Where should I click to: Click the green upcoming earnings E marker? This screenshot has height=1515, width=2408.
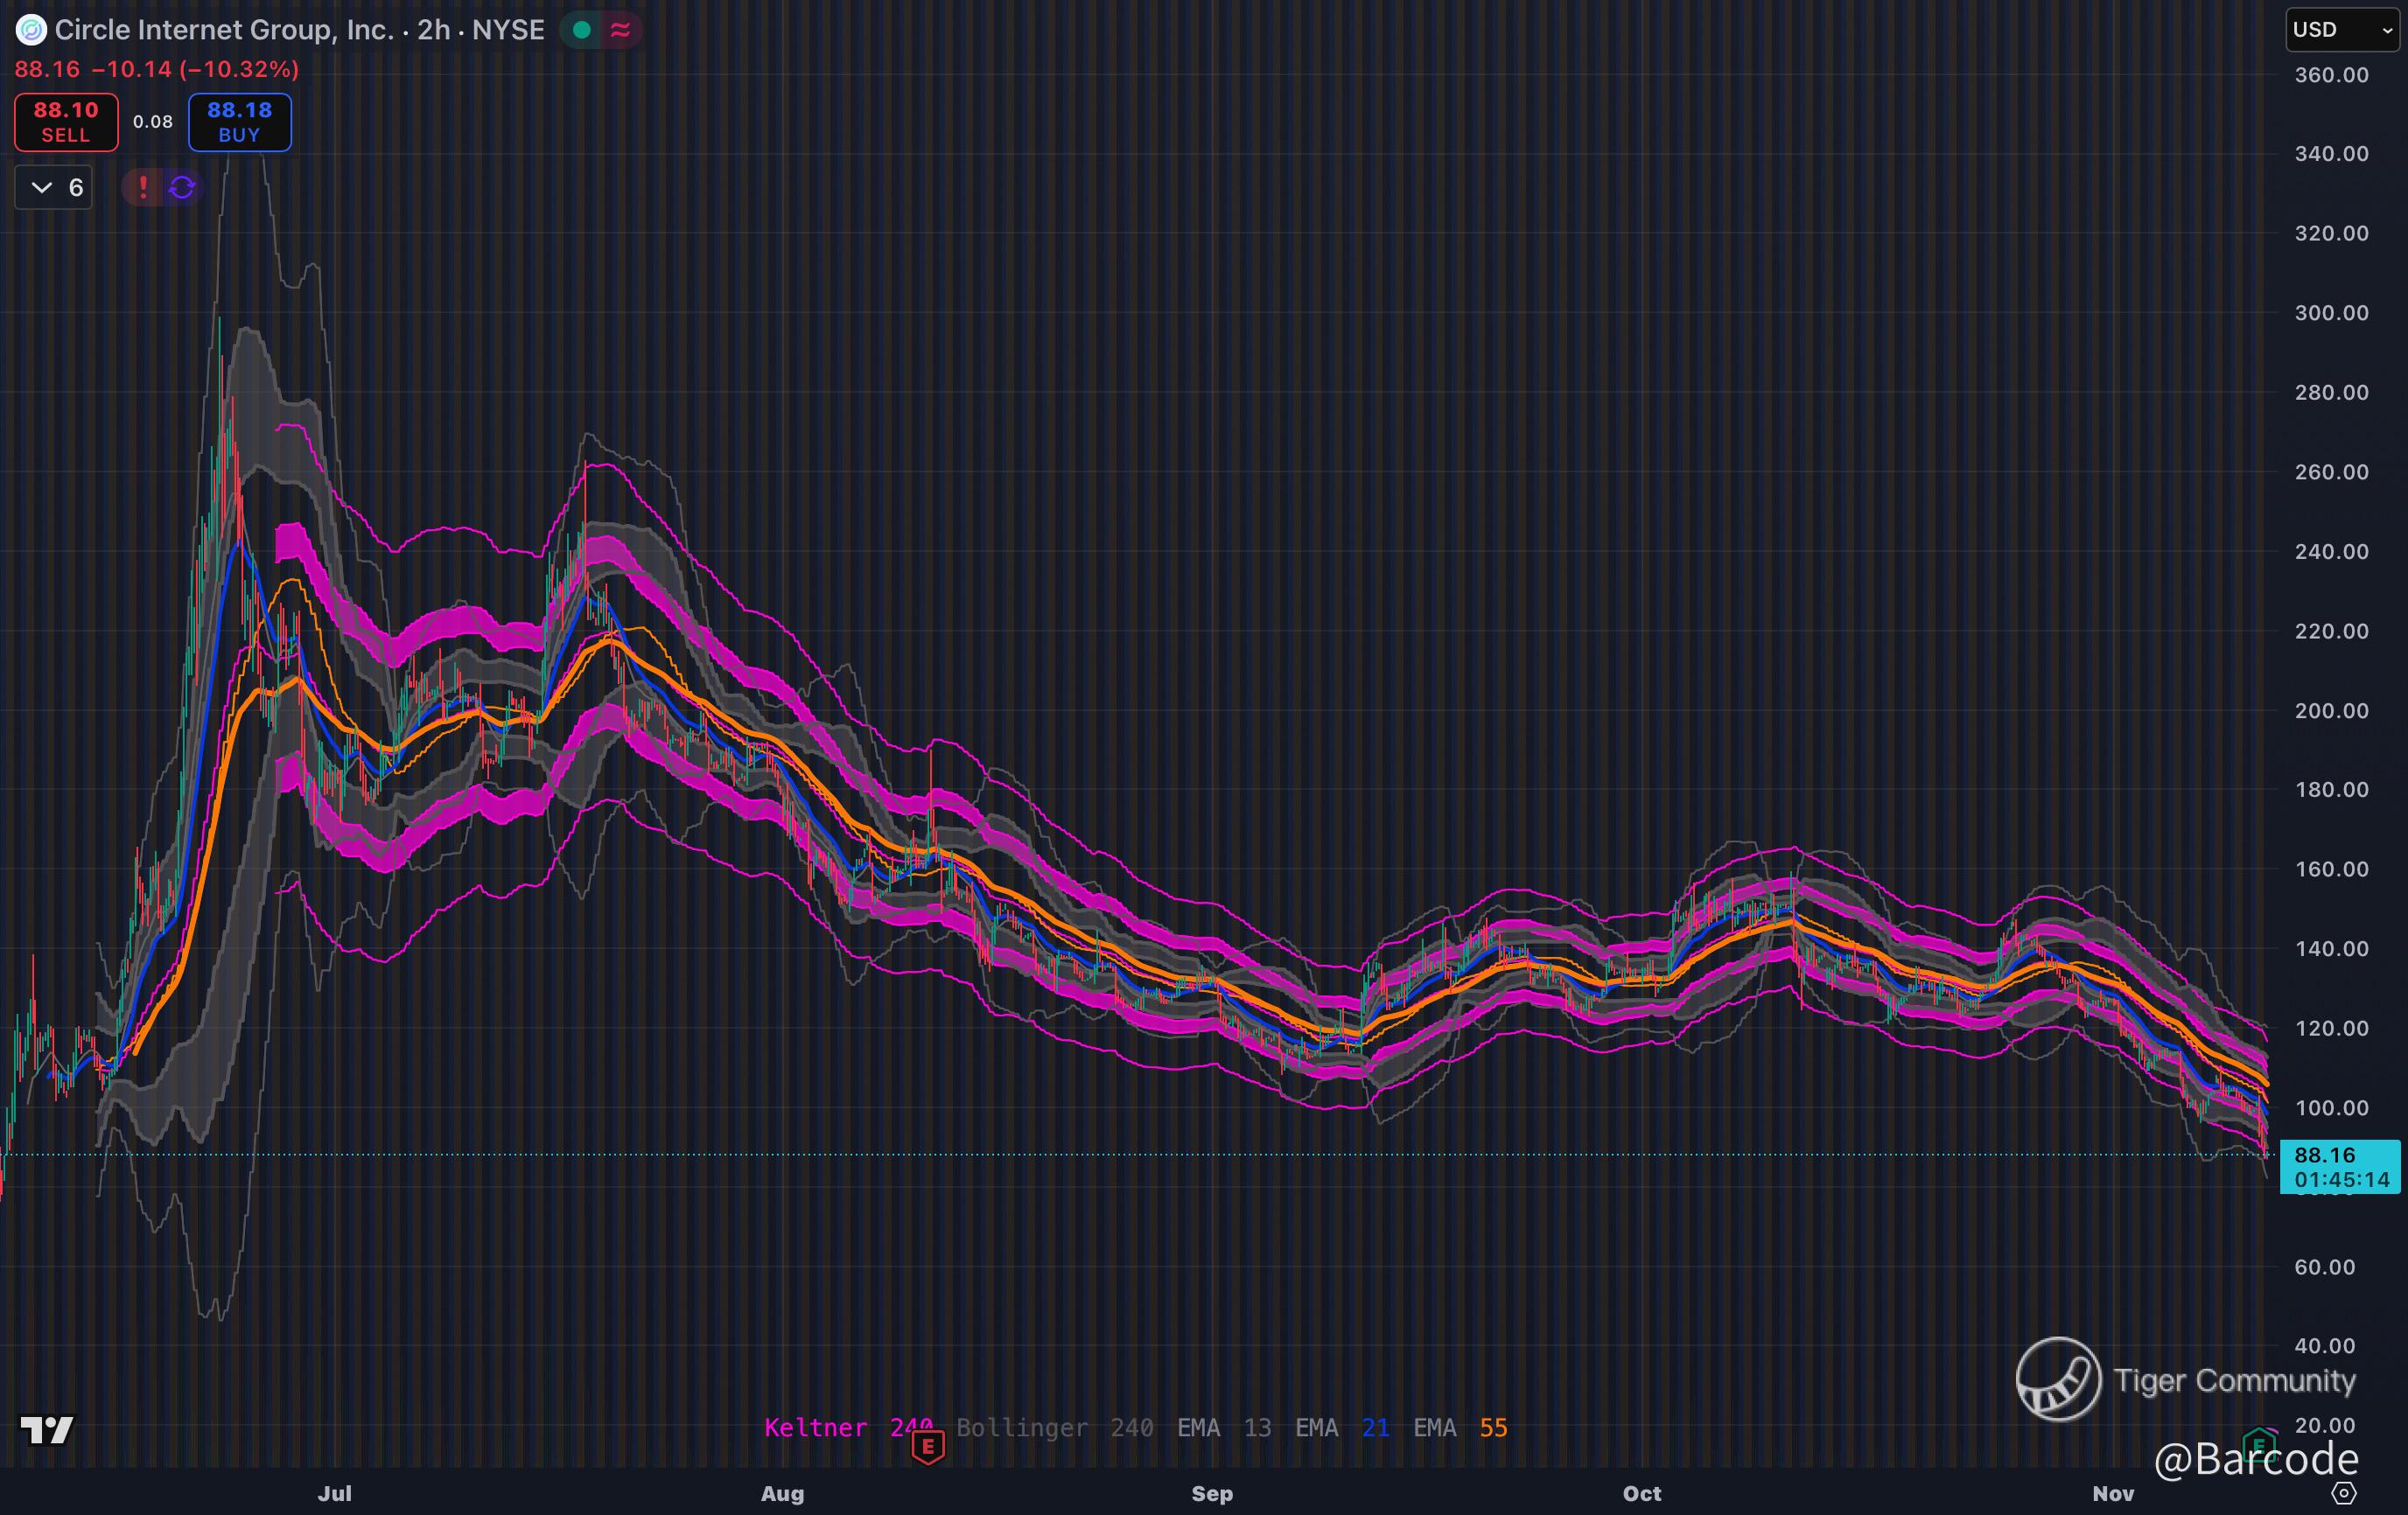[x=2258, y=1445]
